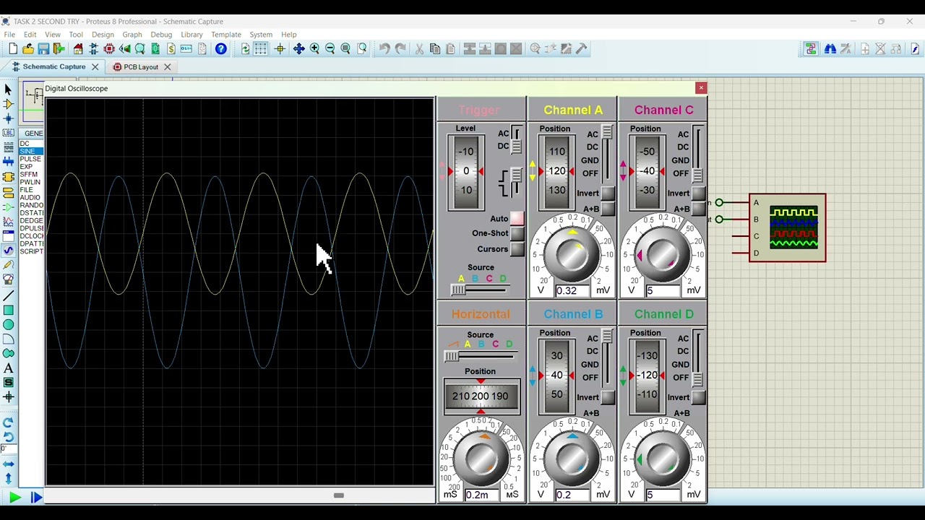Toggle Channel C A+B button
This screenshot has height=520, width=925.
(x=698, y=209)
